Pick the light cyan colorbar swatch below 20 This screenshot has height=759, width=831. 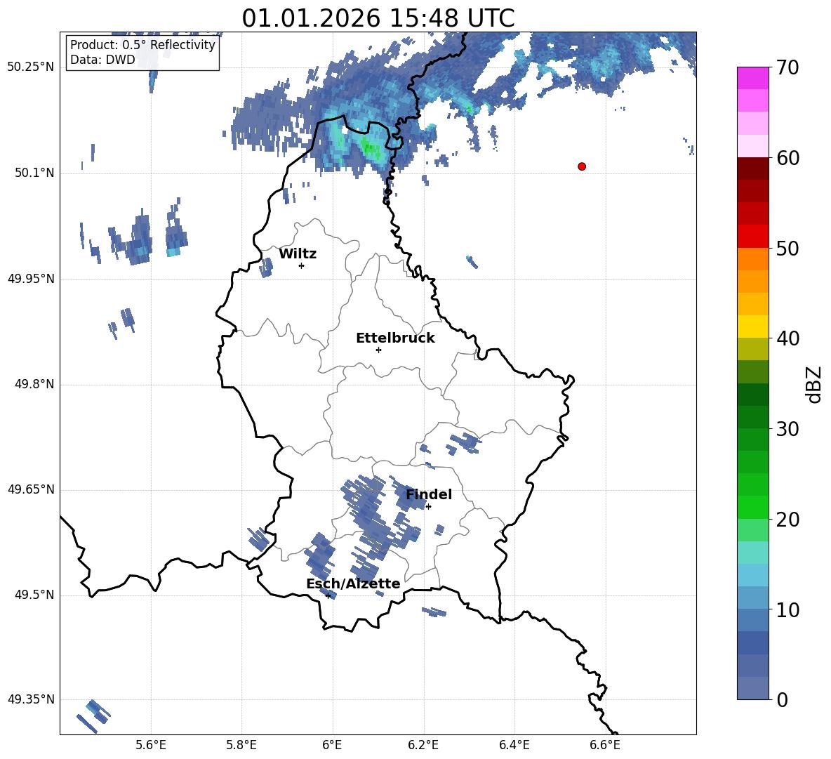coord(752,553)
